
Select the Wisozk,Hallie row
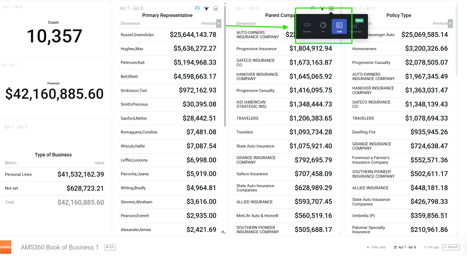[x=168, y=146]
